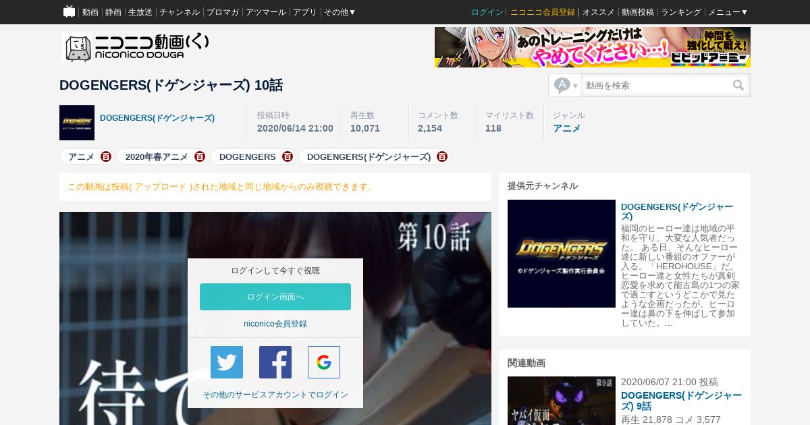810x425 pixels.
Task: Open the Niconico Douga logo
Action: (136, 47)
